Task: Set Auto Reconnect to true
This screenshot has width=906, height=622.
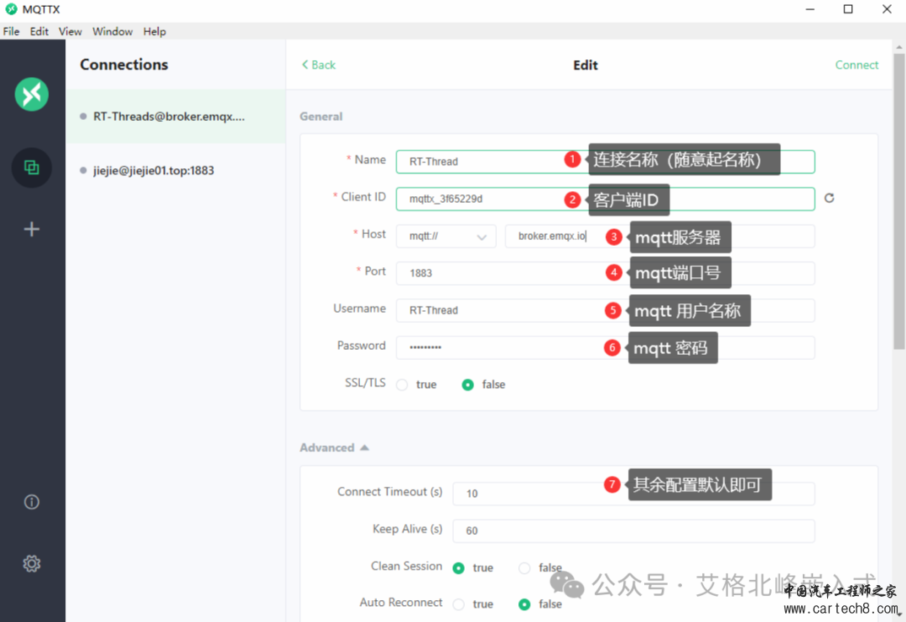Action: (459, 604)
